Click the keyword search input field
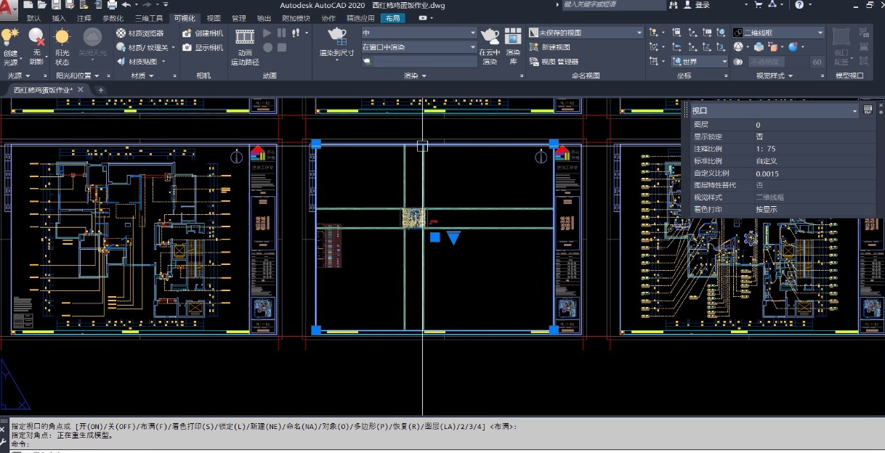This screenshot has width=885, height=453. [x=613, y=5]
